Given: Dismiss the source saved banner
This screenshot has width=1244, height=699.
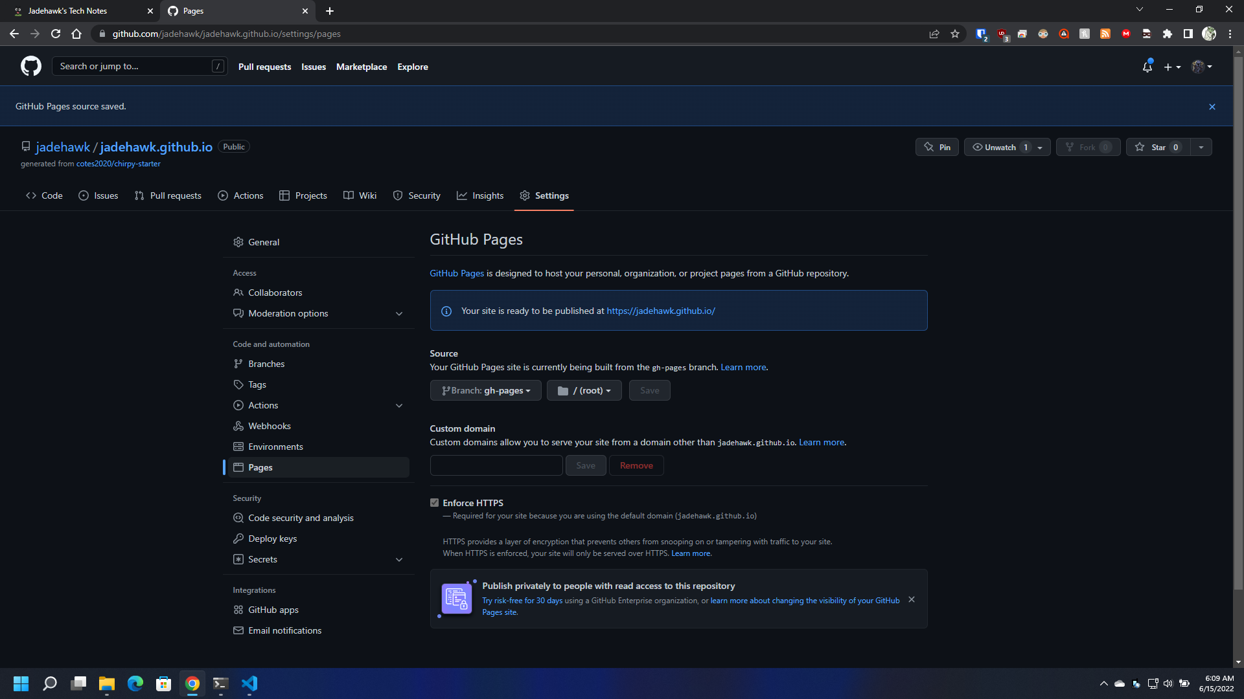Looking at the screenshot, I should point(1212,107).
